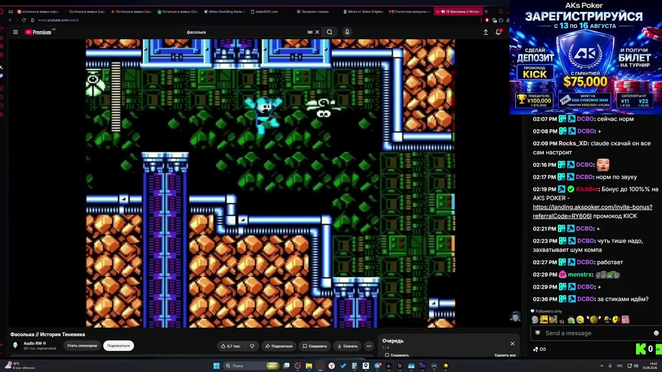
Task: Switch to the Mines от Stake Originals tab
Action: (364, 11)
